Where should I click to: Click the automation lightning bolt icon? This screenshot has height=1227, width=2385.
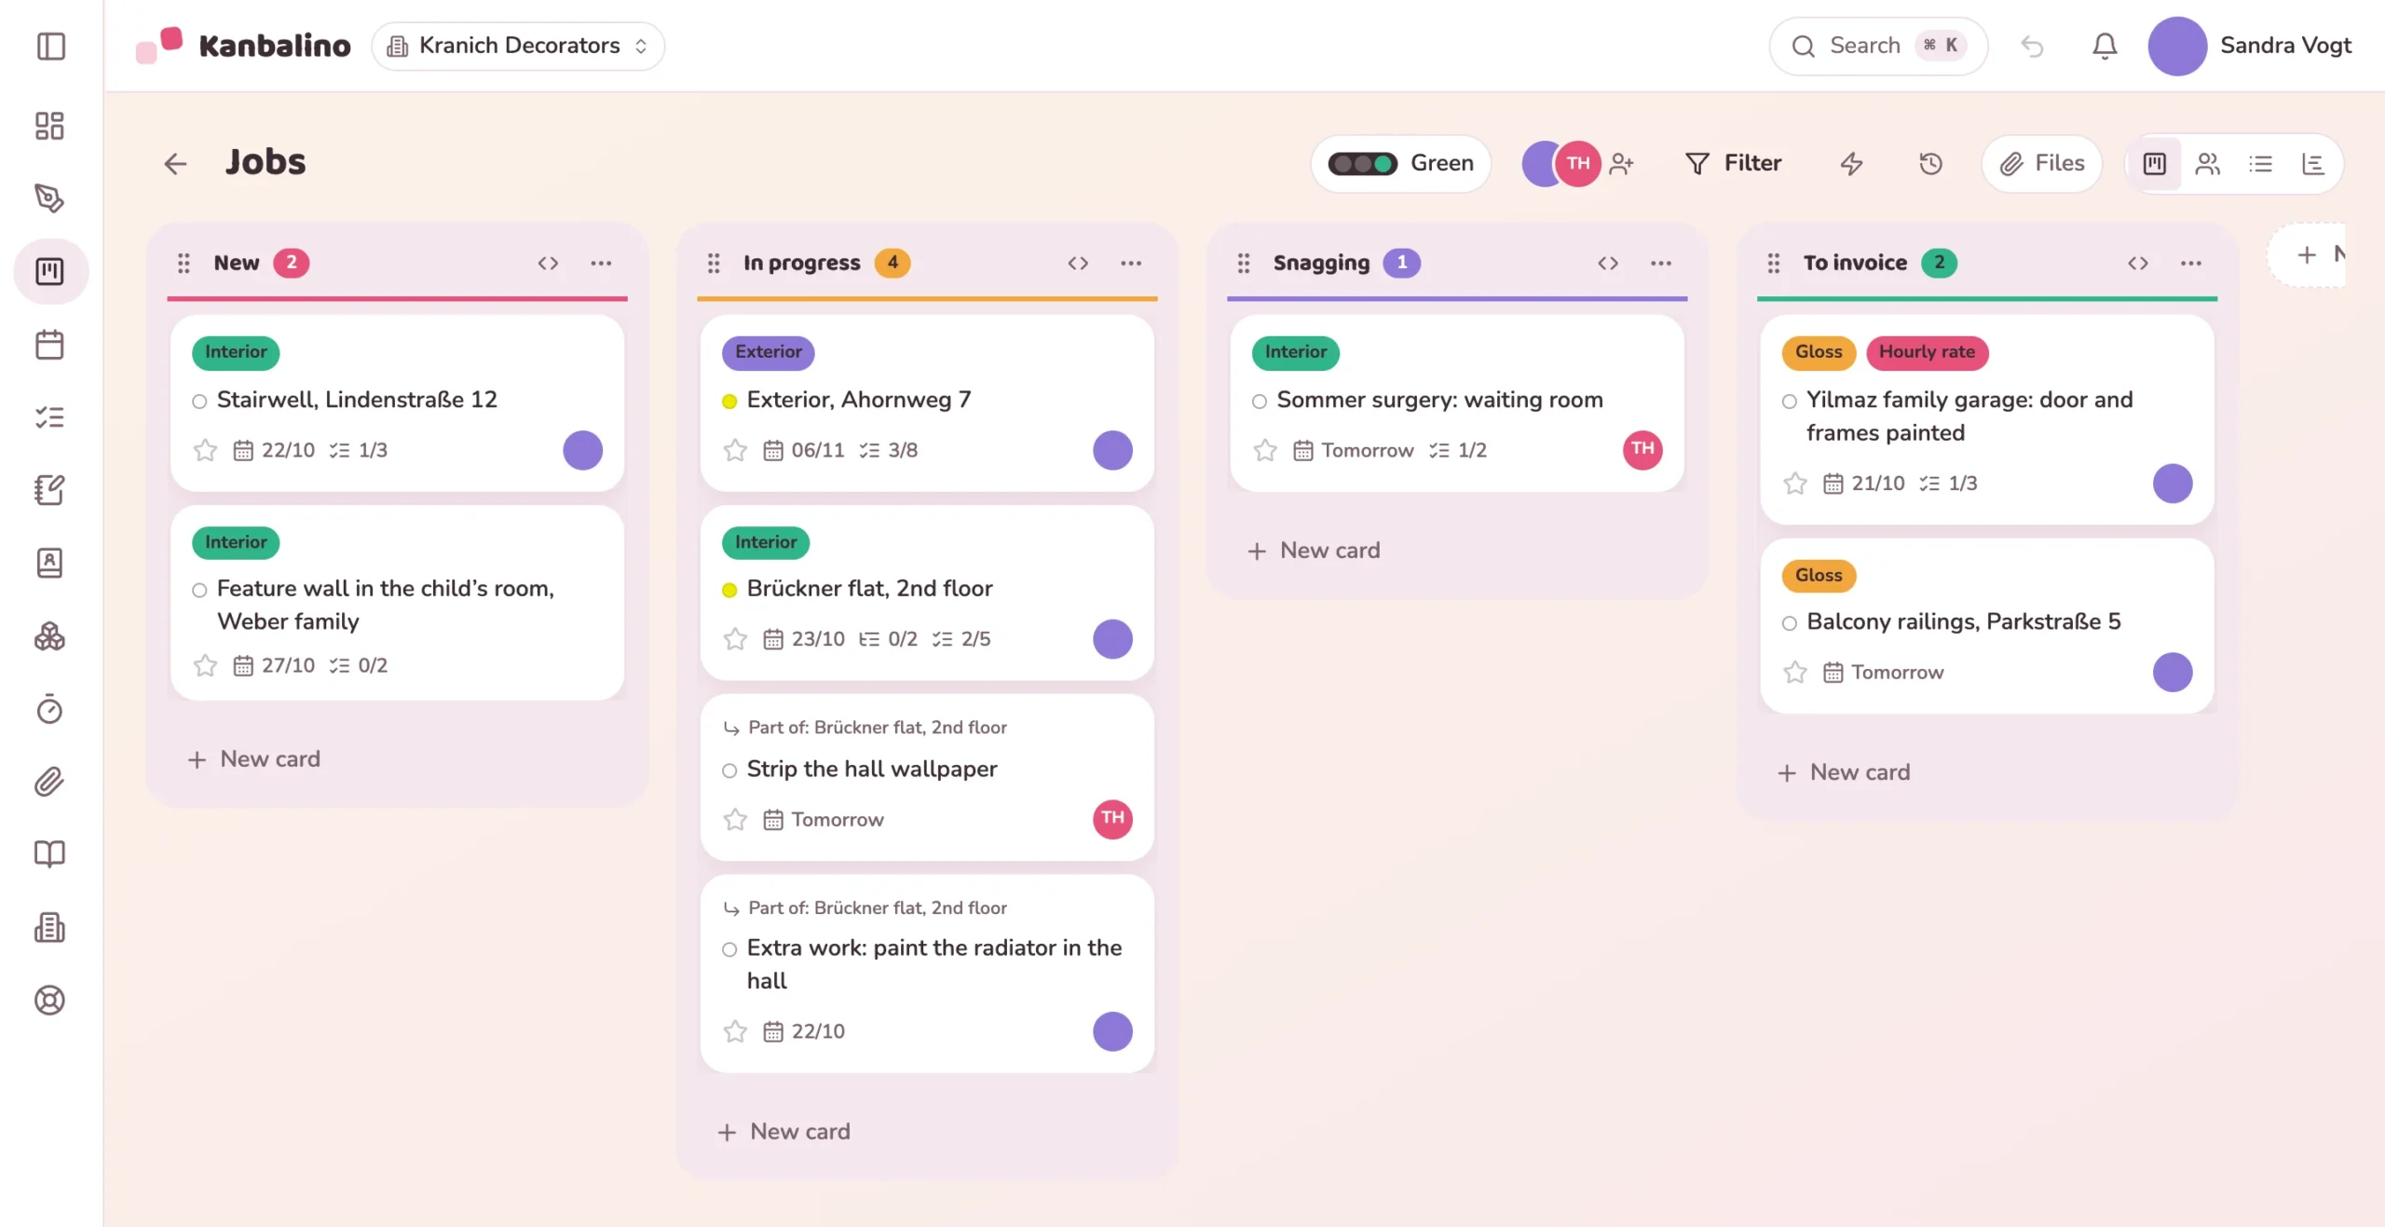click(1851, 164)
